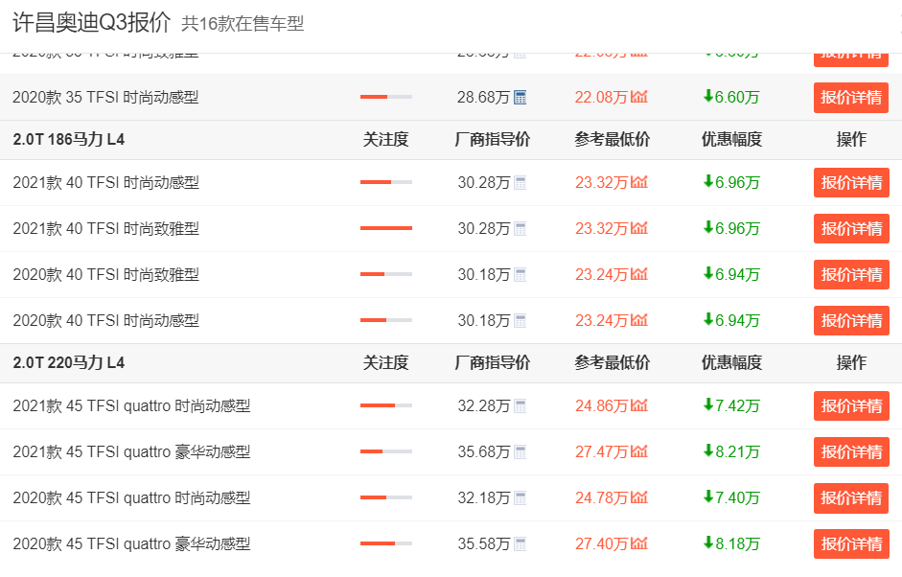
Task: Show price trend chart for 2020款 40 TFSI 时尚动感型
Action: 639,320
